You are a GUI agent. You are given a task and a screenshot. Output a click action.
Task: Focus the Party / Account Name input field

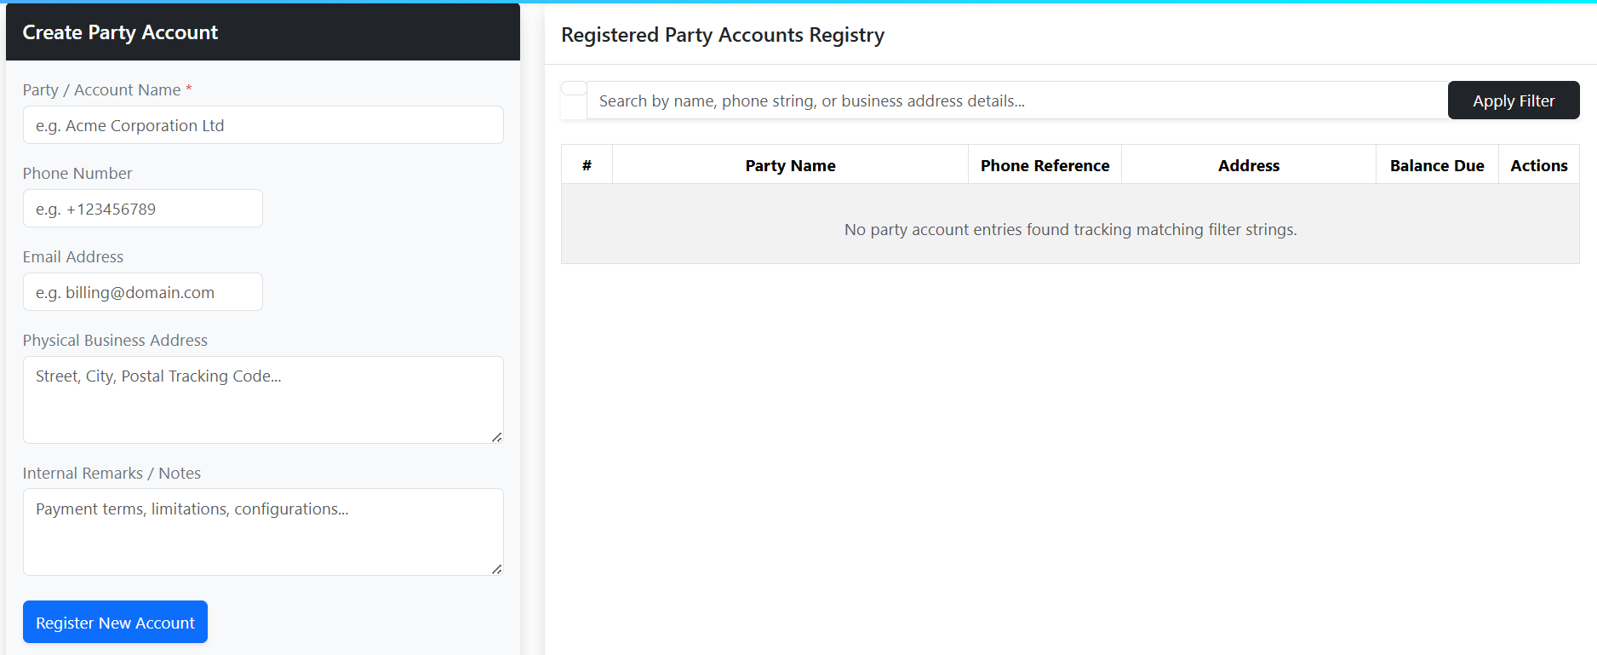[263, 125]
